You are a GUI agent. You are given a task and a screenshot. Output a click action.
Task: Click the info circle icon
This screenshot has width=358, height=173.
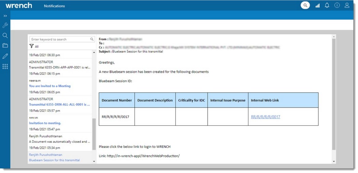(x=337, y=5)
